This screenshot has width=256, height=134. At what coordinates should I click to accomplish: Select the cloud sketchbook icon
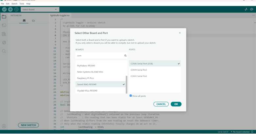tap(33, 21)
